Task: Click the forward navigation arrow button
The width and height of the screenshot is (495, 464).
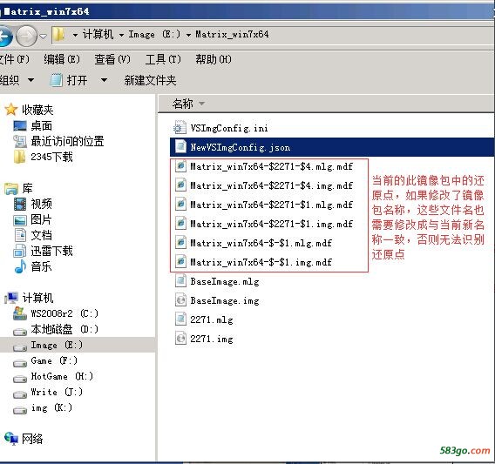Action: [26, 36]
